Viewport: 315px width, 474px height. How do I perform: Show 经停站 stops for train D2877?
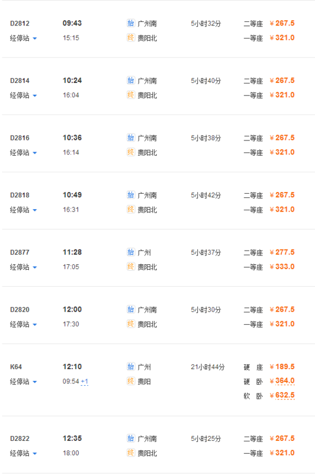[x=23, y=267]
